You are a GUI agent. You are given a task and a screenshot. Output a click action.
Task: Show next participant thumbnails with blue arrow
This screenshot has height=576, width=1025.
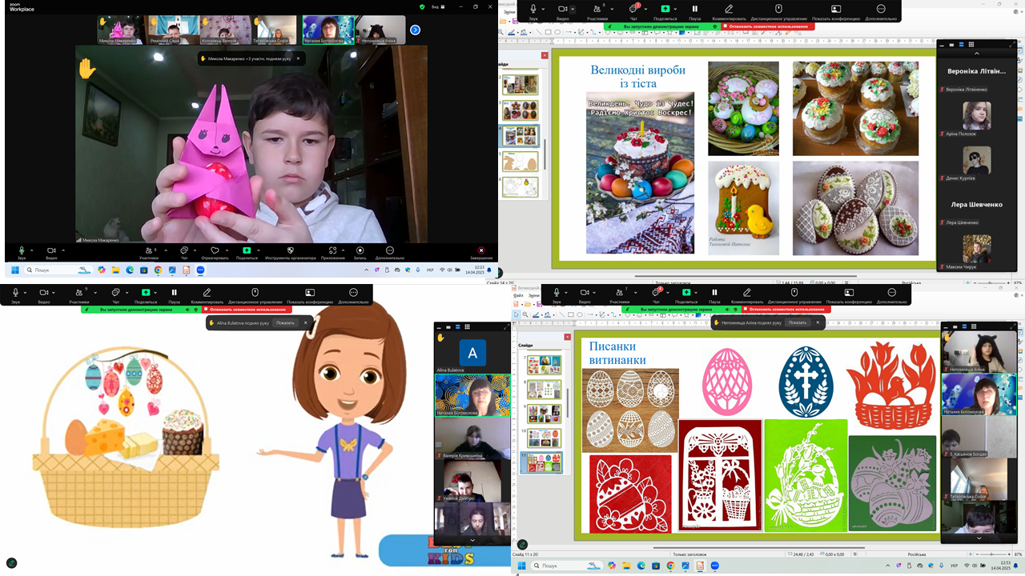click(x=415, y=30)
